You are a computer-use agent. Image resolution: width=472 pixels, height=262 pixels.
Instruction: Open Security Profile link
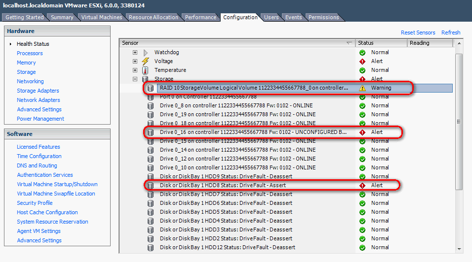click(35, 203)
